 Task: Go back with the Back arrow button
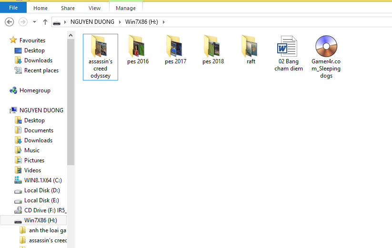pos(9,22)
